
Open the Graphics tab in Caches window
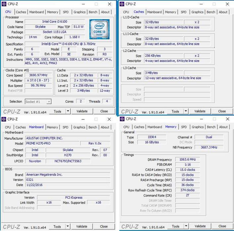tap(197, 12)
